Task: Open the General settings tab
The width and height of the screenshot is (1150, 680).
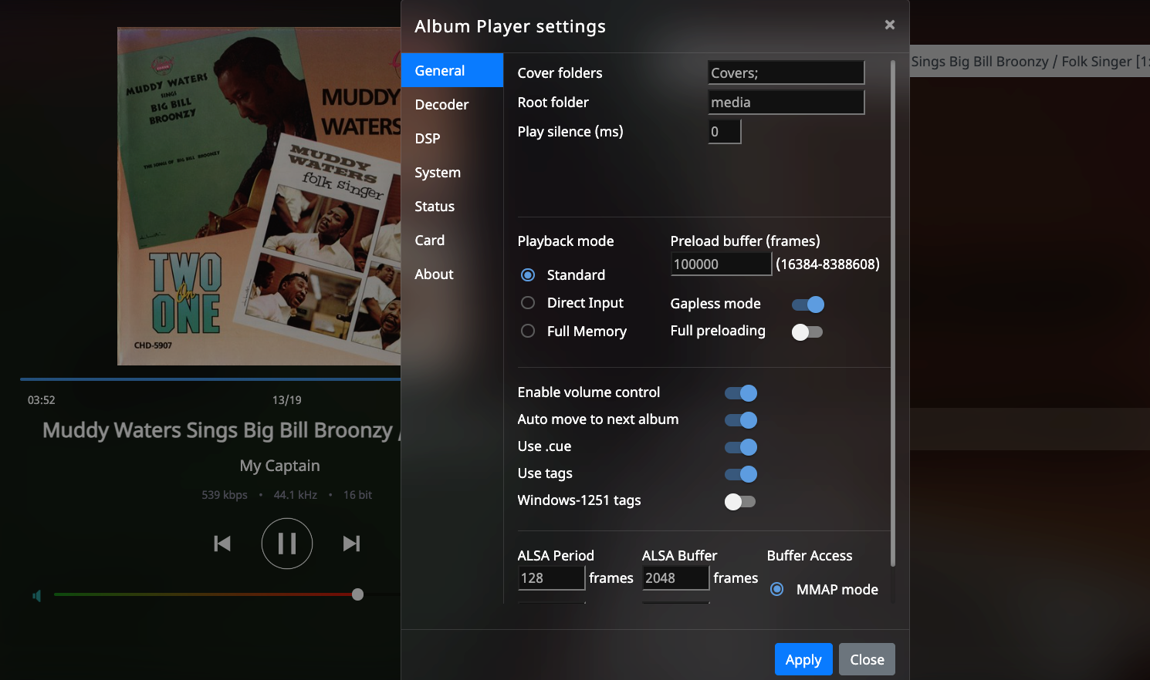Action: 452,70
